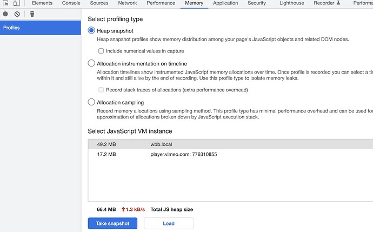Viewport: 373px width, 232px height.
Task: Select the Profiles sidebar item
Action: [41, 28]
